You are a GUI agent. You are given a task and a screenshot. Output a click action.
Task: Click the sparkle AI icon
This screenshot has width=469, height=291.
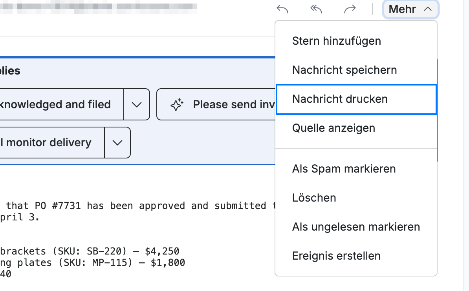(177, 105)
